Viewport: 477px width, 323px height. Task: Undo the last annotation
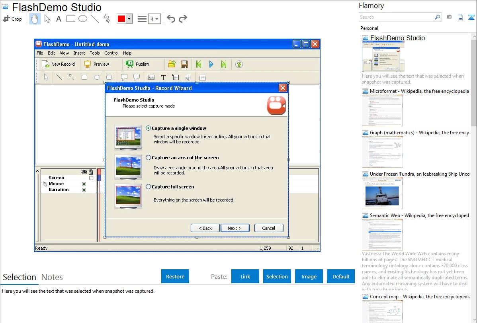coord(171,19)
